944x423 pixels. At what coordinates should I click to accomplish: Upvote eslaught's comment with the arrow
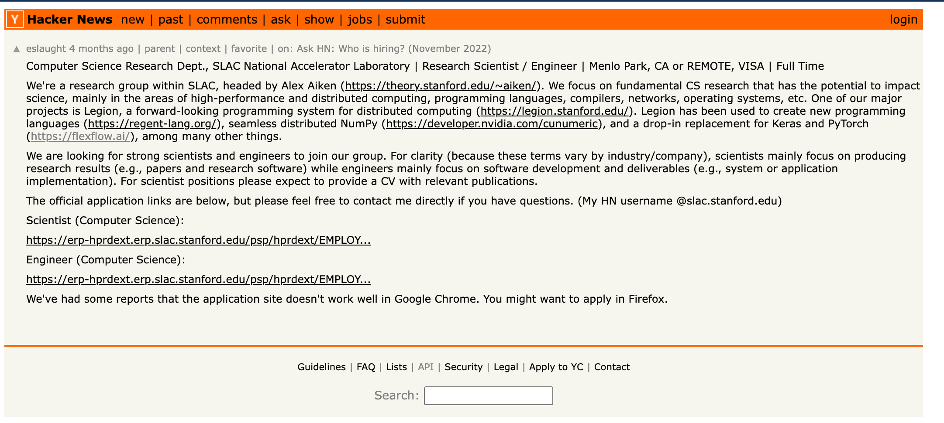click(x=17, y=49)
